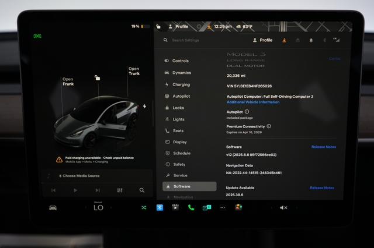
Task: Open notifications bell icon
Action: click(x=311, y=40)
